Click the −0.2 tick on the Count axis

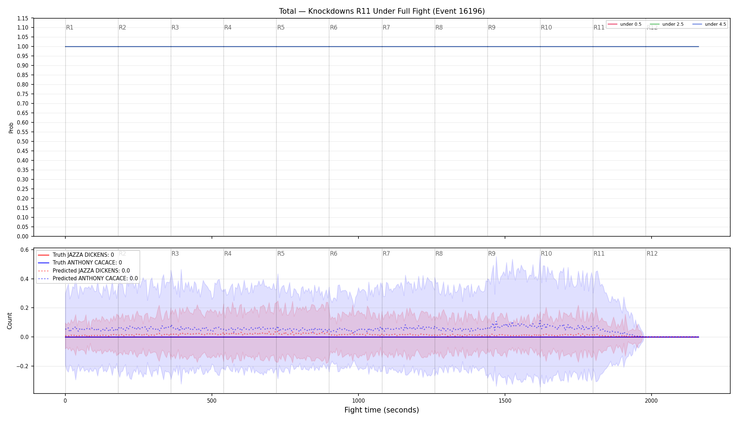23,366
